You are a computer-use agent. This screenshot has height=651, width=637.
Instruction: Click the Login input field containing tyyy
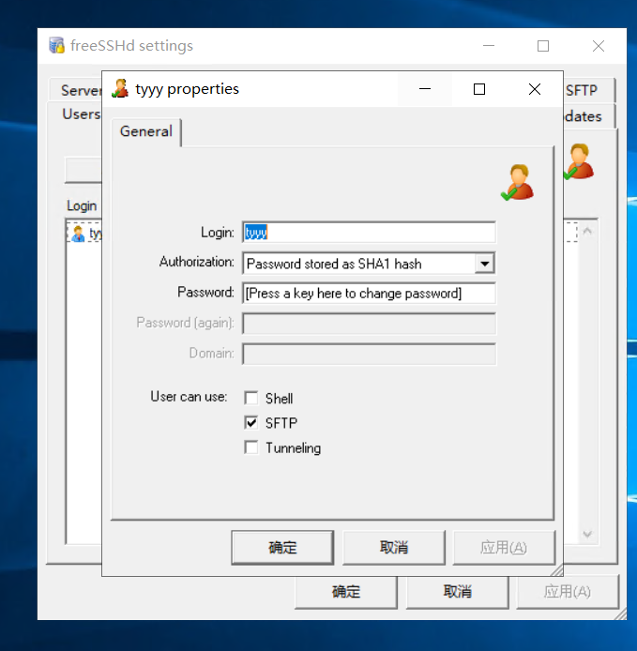(x=369, y=232)
